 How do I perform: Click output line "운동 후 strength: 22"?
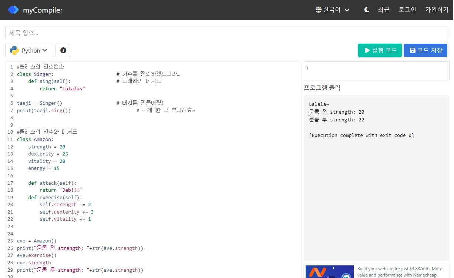pyautogui.click(x=337, y=120)
